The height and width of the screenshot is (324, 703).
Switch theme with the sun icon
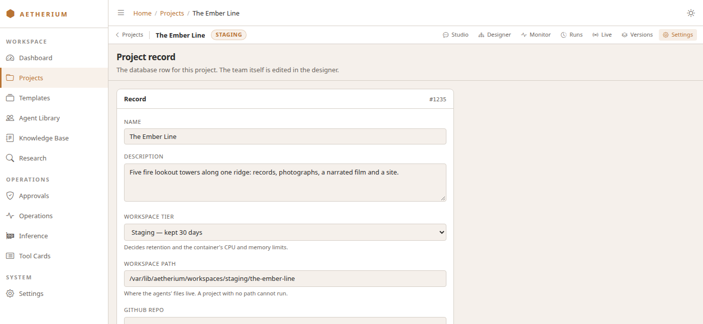691,13
